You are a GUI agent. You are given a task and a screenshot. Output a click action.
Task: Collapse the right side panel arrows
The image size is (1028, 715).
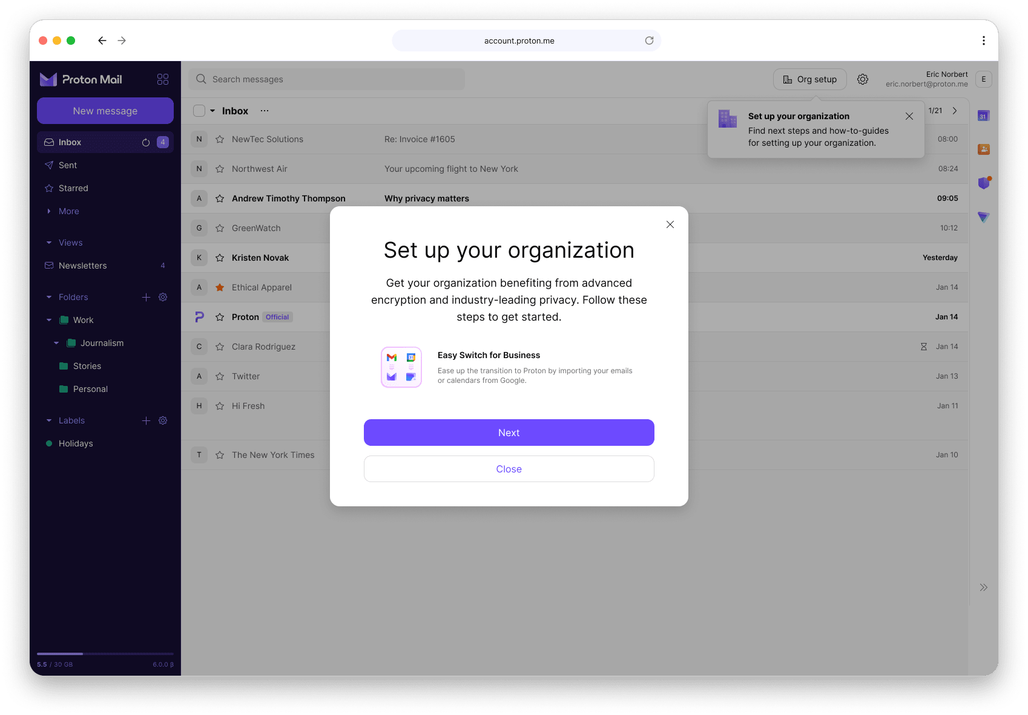[x=983, y=587]
